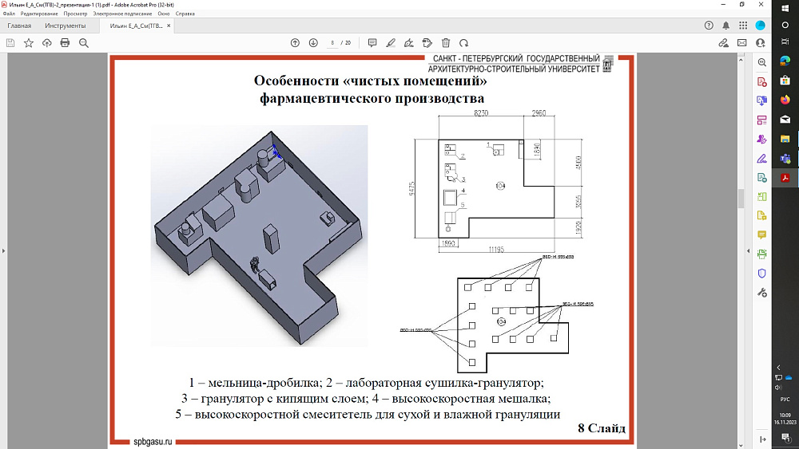Viewport: 799px width, 449px height.
Task: Open the sign document tool
Action: (x=408, y=43)
